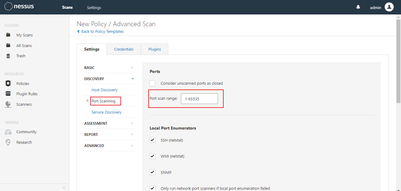Click the Policies star shield icon
The height and width of the screenshot is (191, 401).
pos(8,83)
